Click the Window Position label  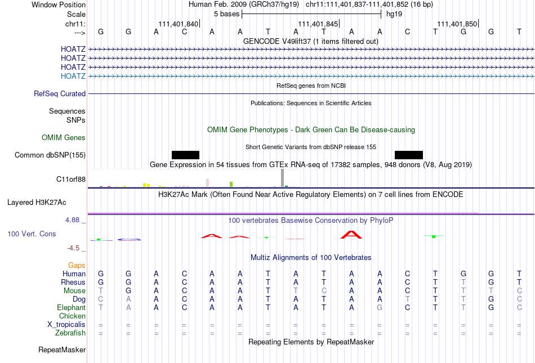(59, 5)
